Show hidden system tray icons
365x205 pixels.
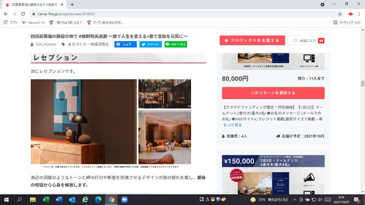tap(295, 200)
